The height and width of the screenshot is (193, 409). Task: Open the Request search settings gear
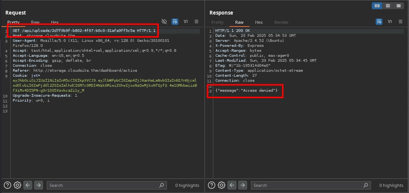pyautogui.click(x=17, y=185)
